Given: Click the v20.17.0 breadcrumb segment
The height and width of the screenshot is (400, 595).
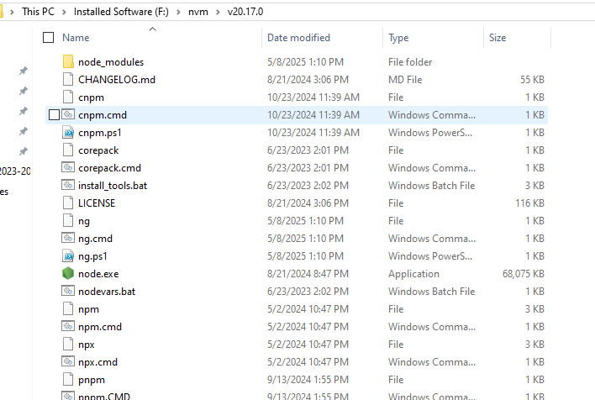Looking at the screenshot, I should coord(245,12).
